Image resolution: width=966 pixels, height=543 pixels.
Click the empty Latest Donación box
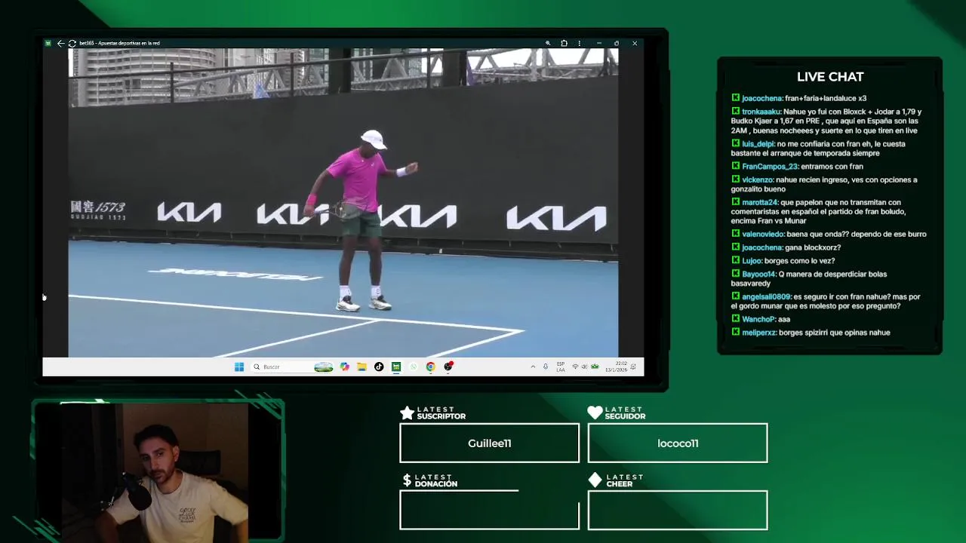click(490, 511)
